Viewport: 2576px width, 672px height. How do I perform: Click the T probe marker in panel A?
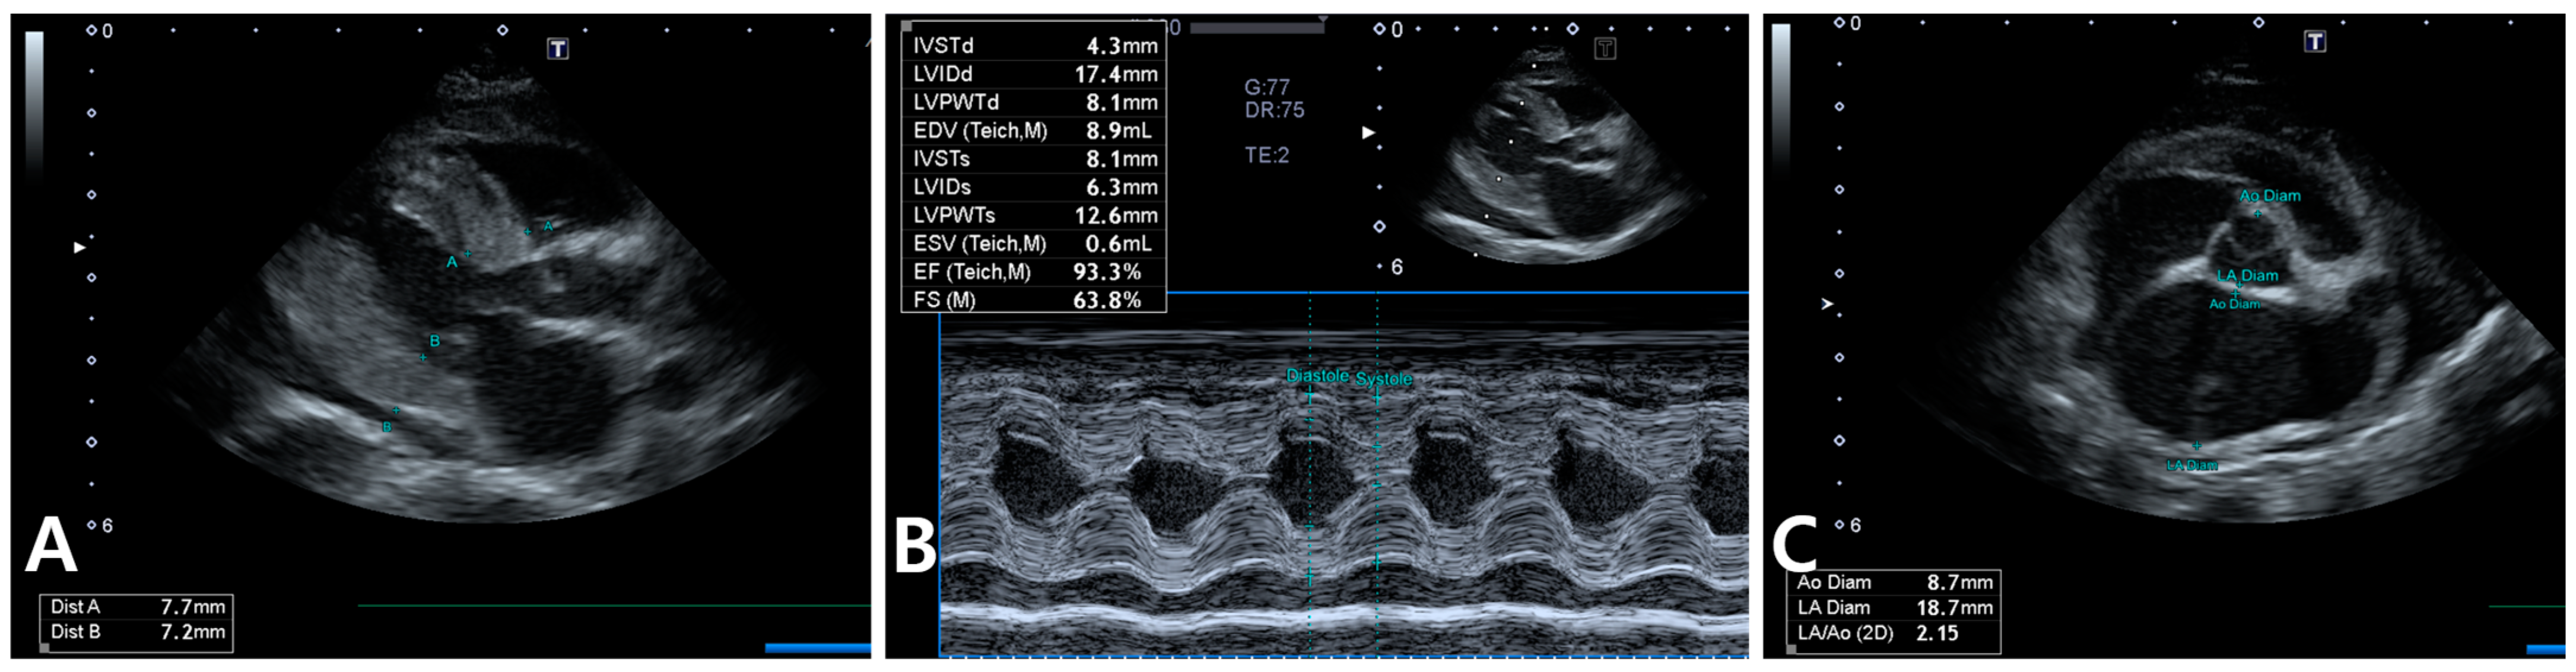click(557, 48)
